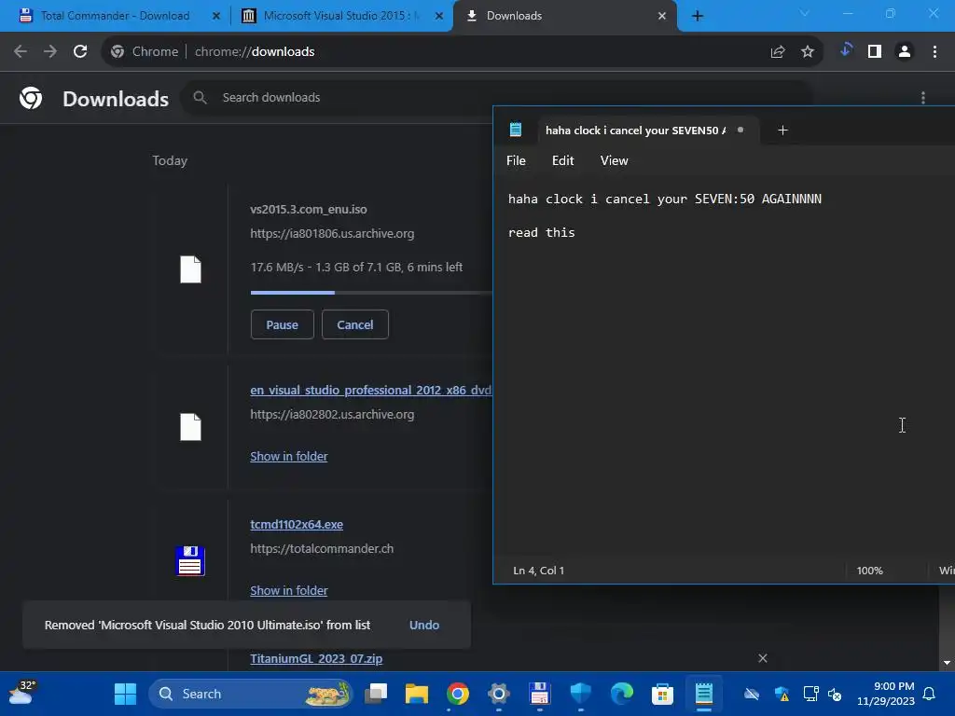The image size is (955, 716).
Task: Remove the TitaniumGL entry with its X
Action: click(x=763, y=658)
